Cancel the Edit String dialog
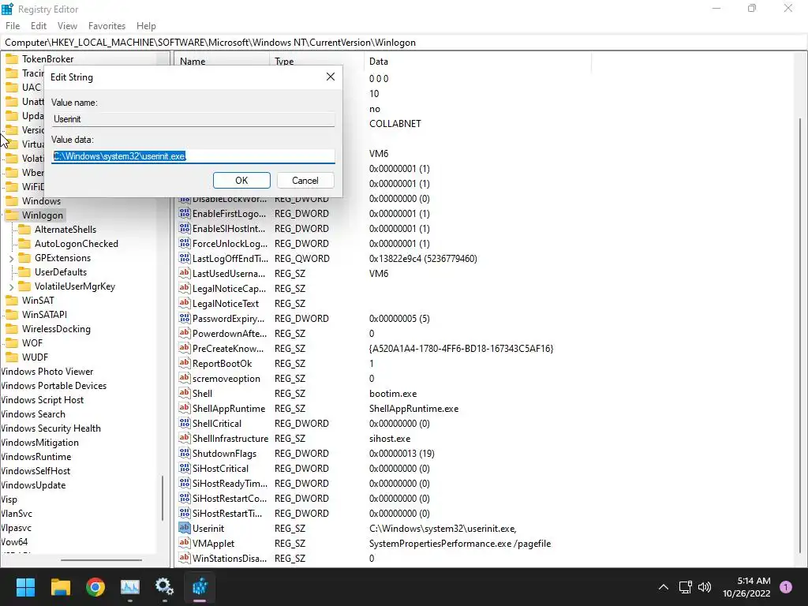The image size is (808, 606). [305, 181]
